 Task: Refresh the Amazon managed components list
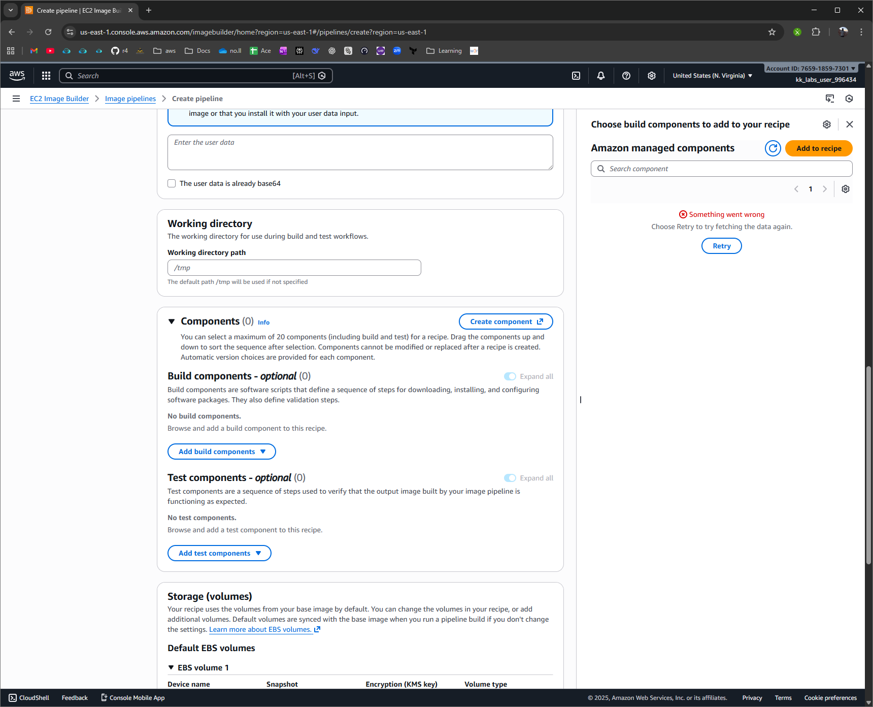click(x=773, y=148)
